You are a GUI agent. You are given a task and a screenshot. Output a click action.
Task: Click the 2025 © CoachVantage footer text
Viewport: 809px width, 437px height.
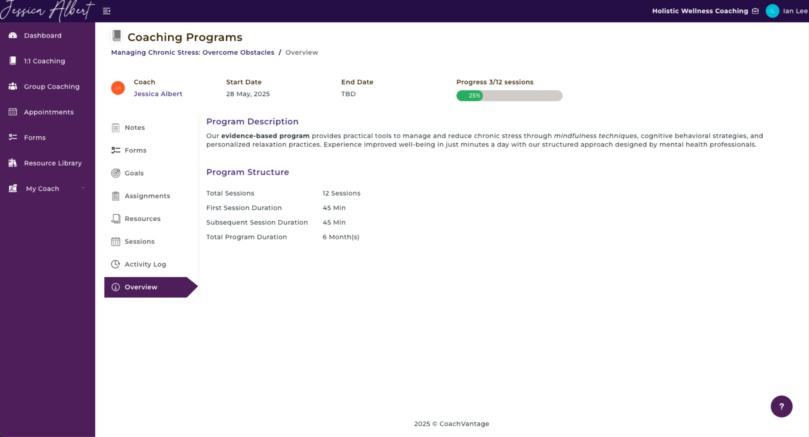(x=452, y=424)
